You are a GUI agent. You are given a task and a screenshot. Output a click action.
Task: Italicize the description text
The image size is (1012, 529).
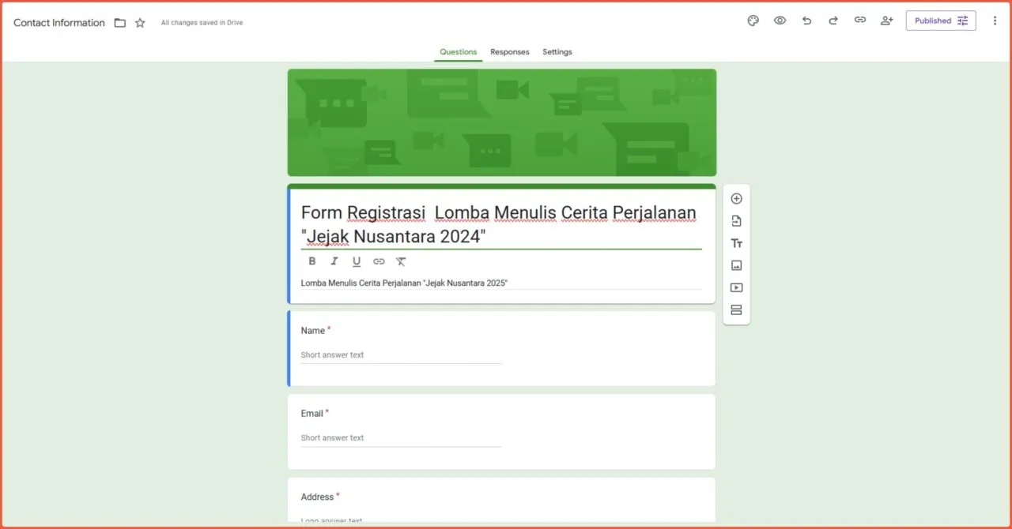334,261
